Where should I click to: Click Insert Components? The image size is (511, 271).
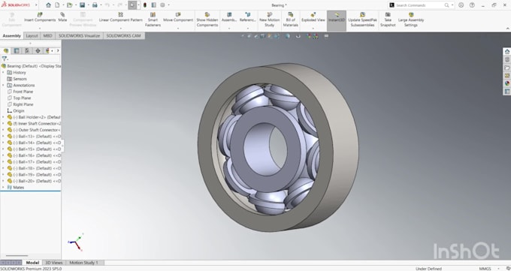tap(40, 17)
